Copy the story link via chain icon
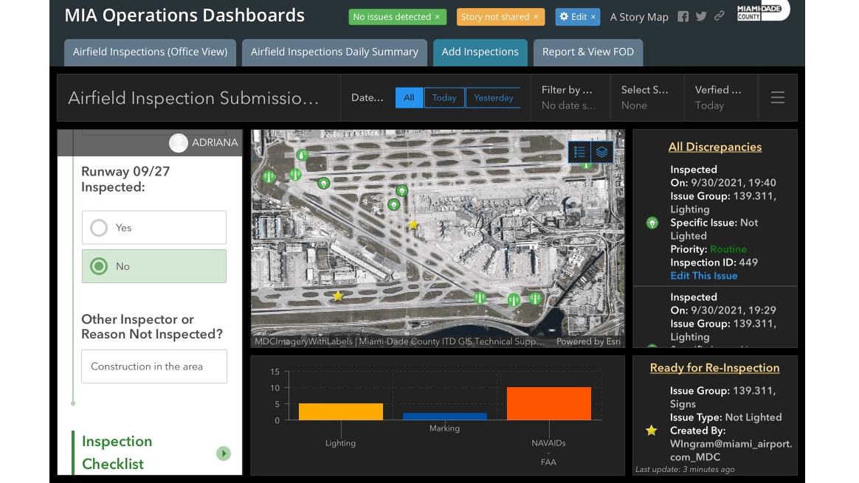Image resolution: width=859 pixels, height=483 pixels. 720,16
